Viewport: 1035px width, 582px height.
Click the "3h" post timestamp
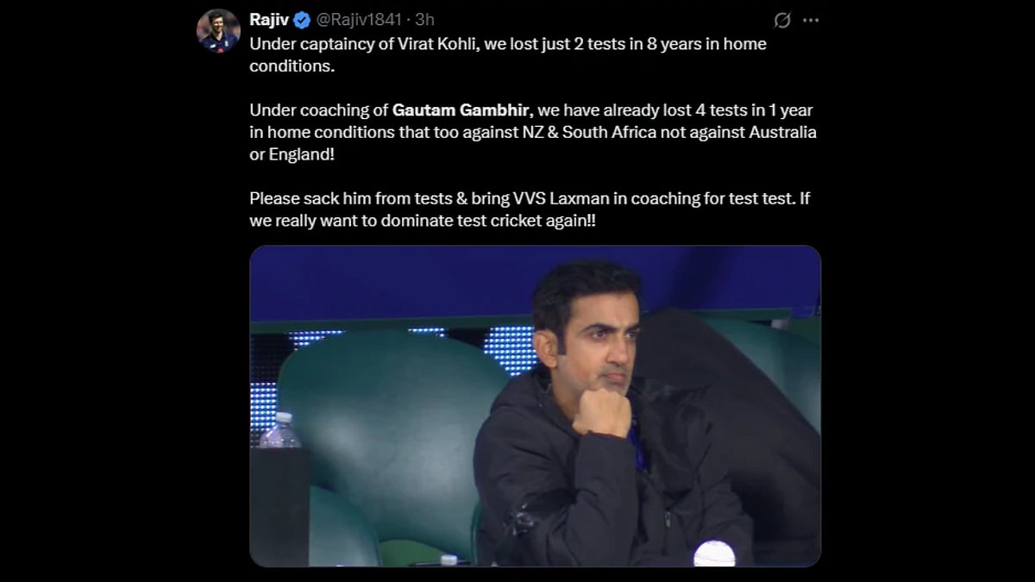(425, 20)
